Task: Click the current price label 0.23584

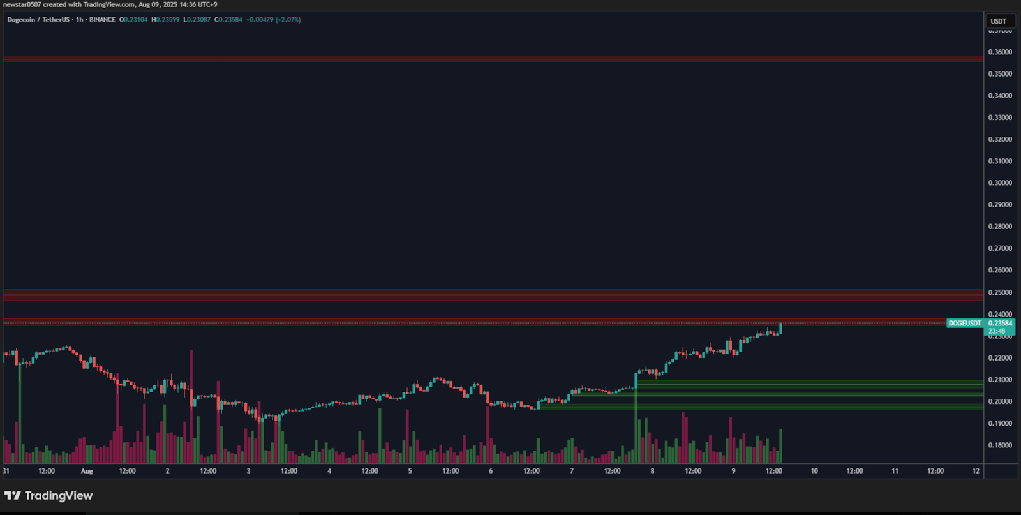Action: pos(1000,324)
